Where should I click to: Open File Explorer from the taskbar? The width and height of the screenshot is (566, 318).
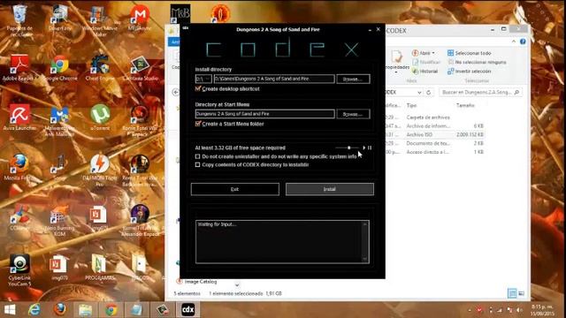[x=86, y=310]
